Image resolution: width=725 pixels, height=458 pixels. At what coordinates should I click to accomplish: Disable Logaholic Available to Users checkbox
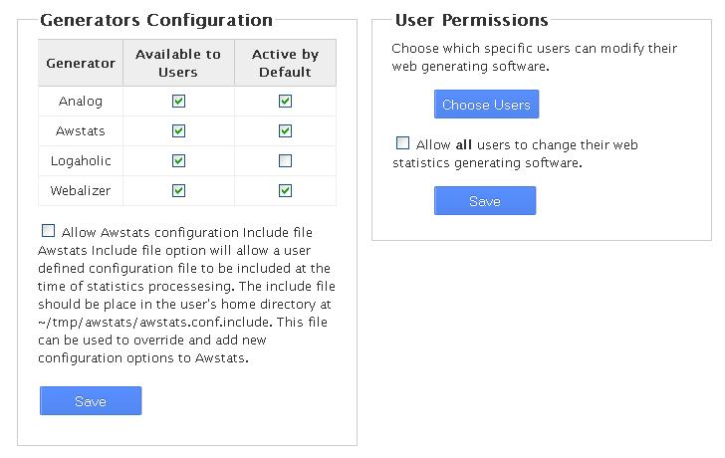coord(178,160)
